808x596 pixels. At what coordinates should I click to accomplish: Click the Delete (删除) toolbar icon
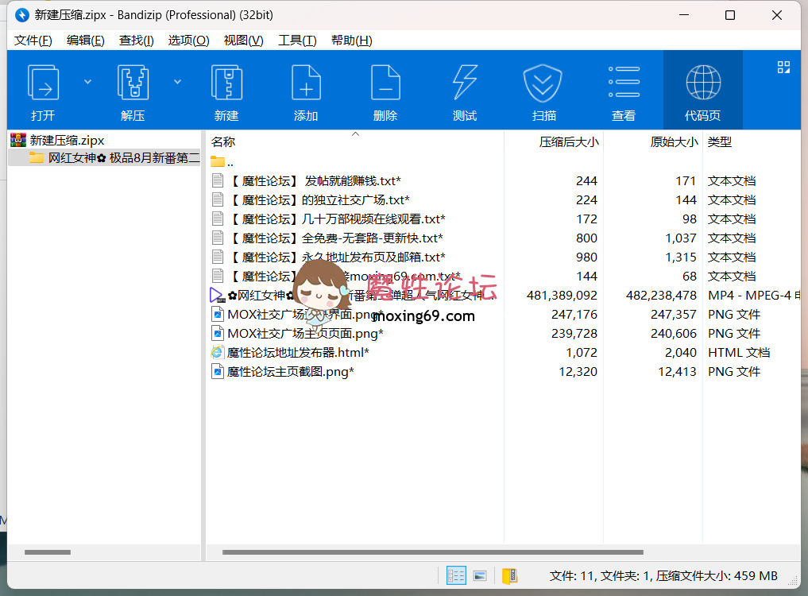coord(385,83)
